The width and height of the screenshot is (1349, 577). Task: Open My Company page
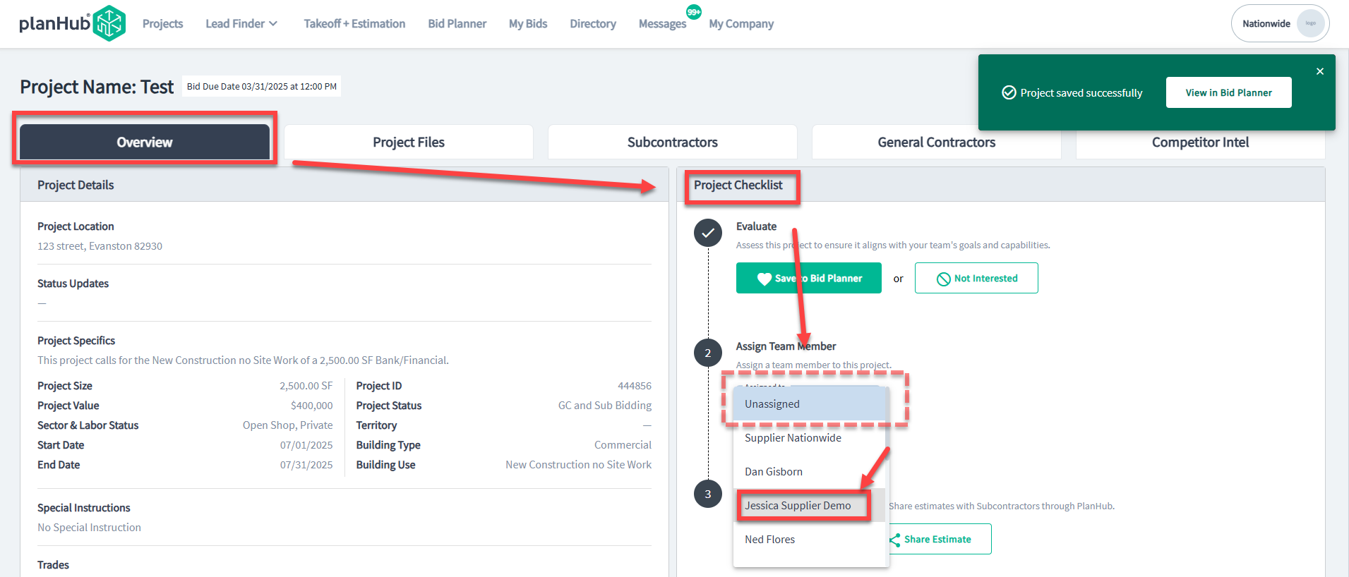tap(741, 23)
